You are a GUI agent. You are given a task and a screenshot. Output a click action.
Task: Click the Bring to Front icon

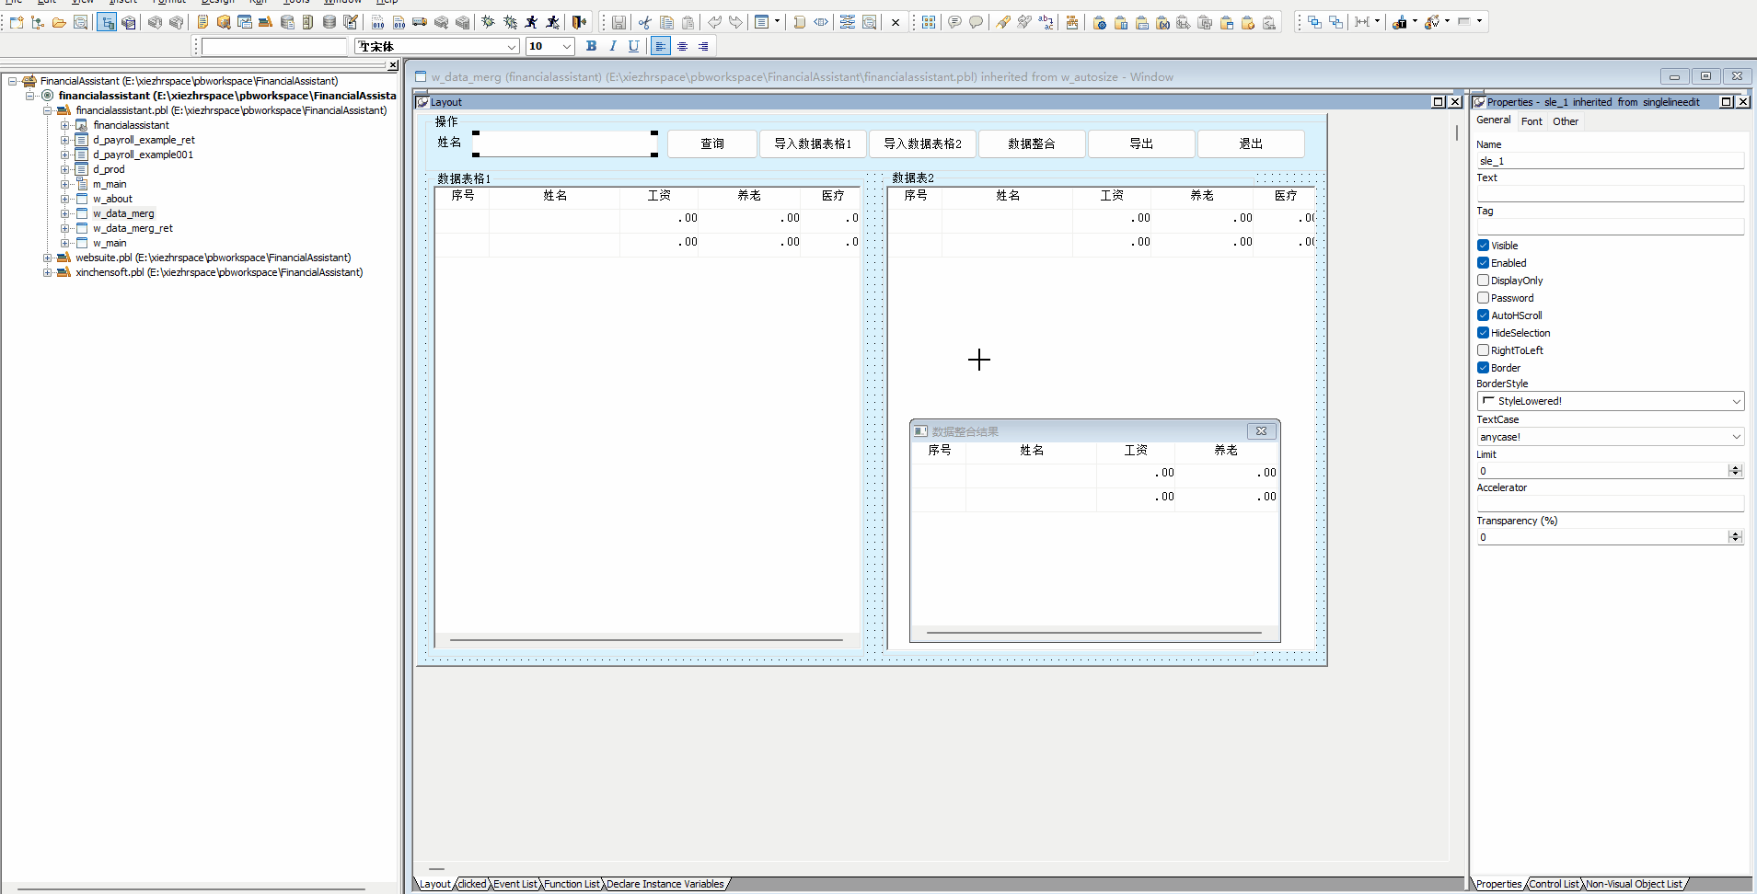pyautogui.click(x=1314, y=22)
